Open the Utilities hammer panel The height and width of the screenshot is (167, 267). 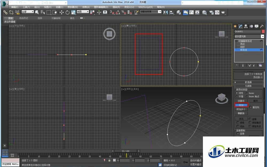click(262, 26)
